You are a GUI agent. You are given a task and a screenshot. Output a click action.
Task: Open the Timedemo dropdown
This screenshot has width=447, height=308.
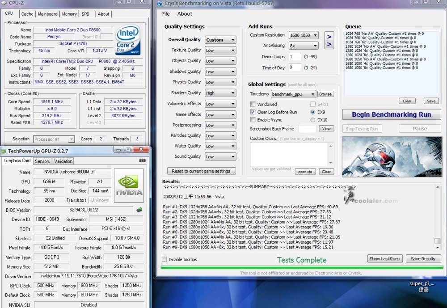[293, 94]
